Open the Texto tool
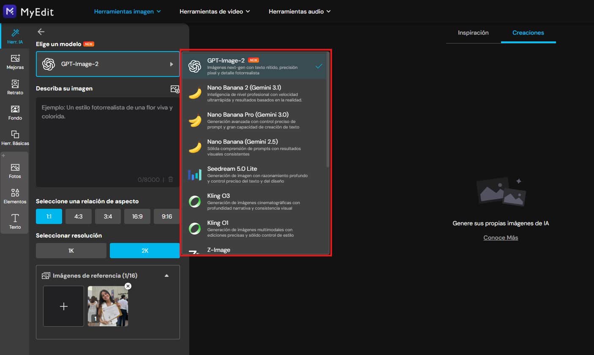The width and height of the screenshot is (594, 355). pos(15,222)
